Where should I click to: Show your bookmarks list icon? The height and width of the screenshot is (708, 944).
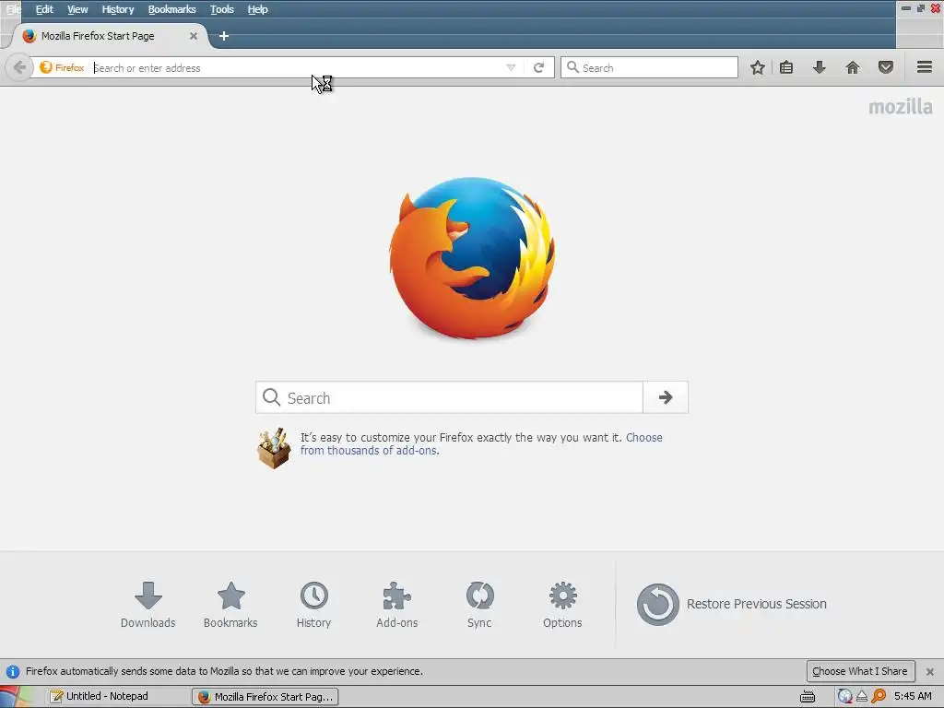tap(786, 67)
